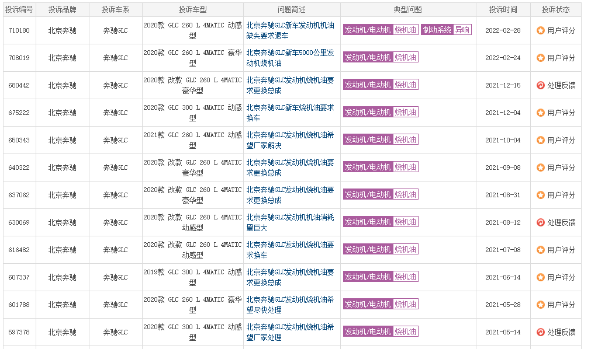Click 发动机/电动机 烧机油 tag in row 597378

(381, 331)
